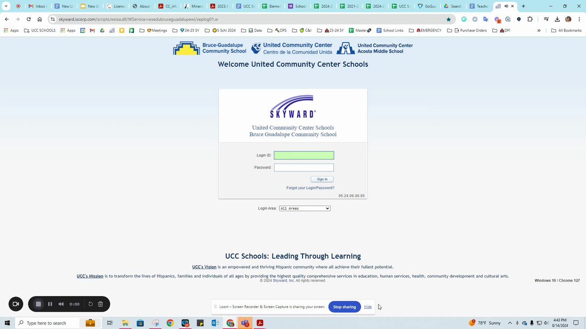Open the EMERGENCY bookmark folder

(x=425, y=31)
